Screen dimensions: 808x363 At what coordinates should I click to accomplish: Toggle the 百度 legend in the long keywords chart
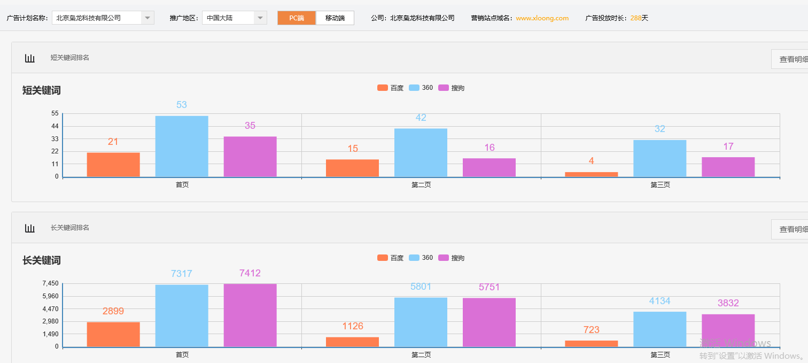(391, 257)
